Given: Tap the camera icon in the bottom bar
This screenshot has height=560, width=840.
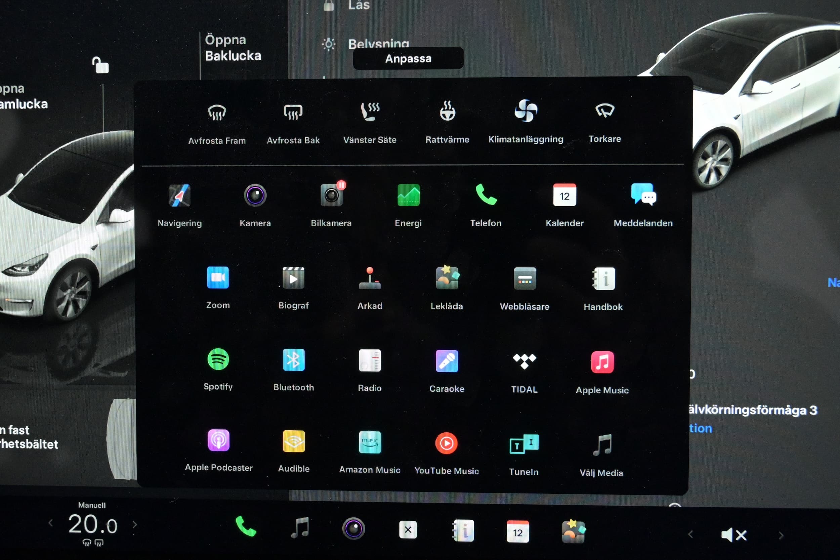Looking at the screenshot, I should 353,528.
